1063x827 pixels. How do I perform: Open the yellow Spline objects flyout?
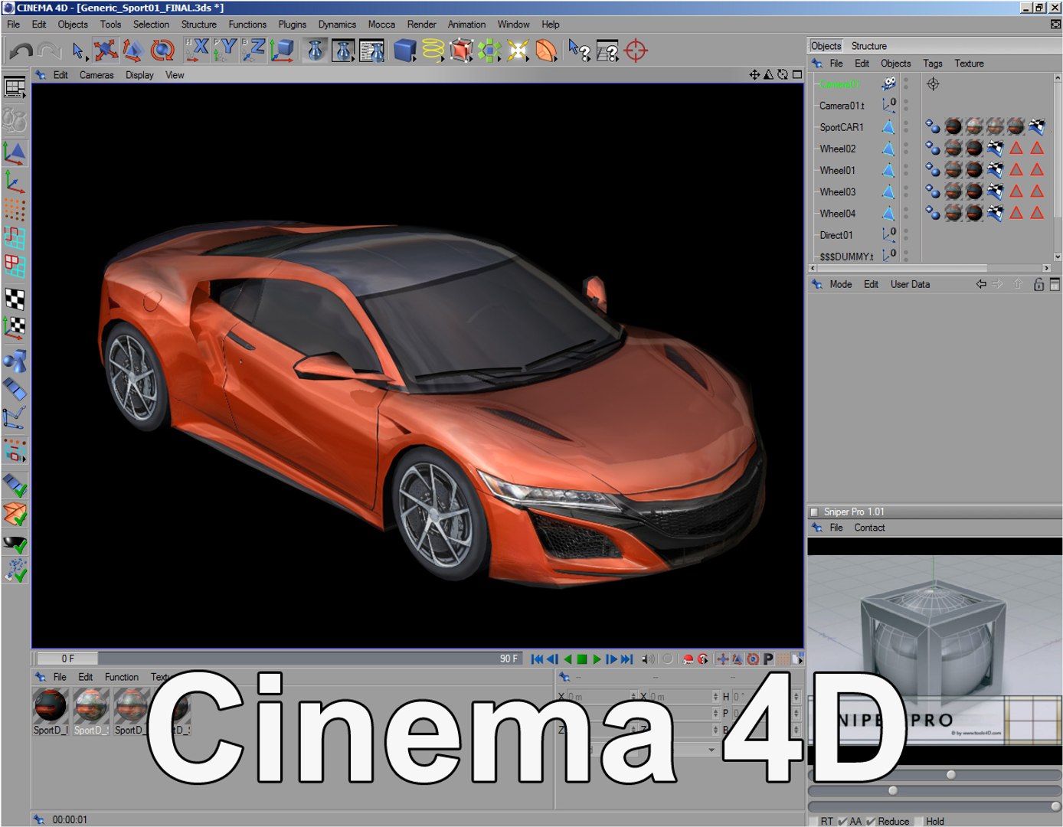pyautogui.click(x=433, y=51)
